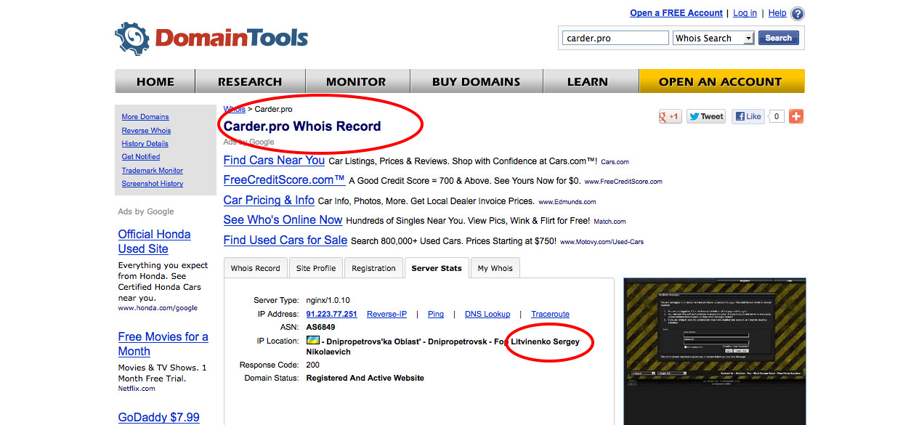Select the Server Stats tab
Viewport: 919px width, 425px height.
(x=437, y=268)
